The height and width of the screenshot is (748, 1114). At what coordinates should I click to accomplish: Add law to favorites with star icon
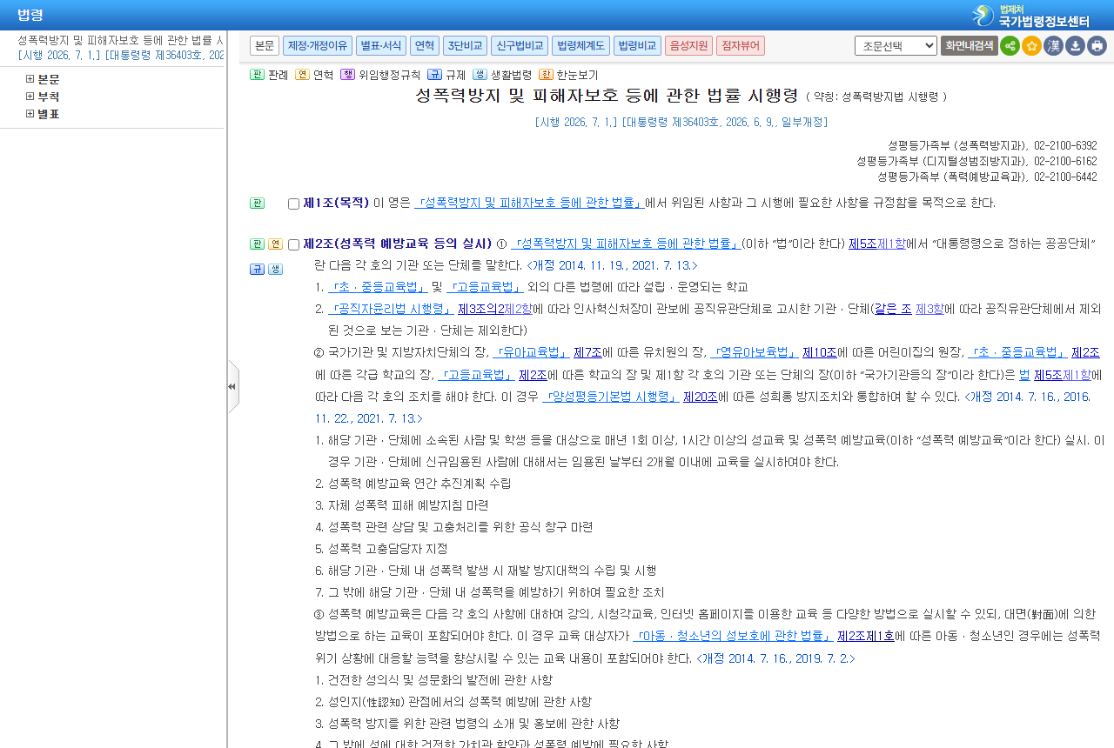(x=1031, y=45)
